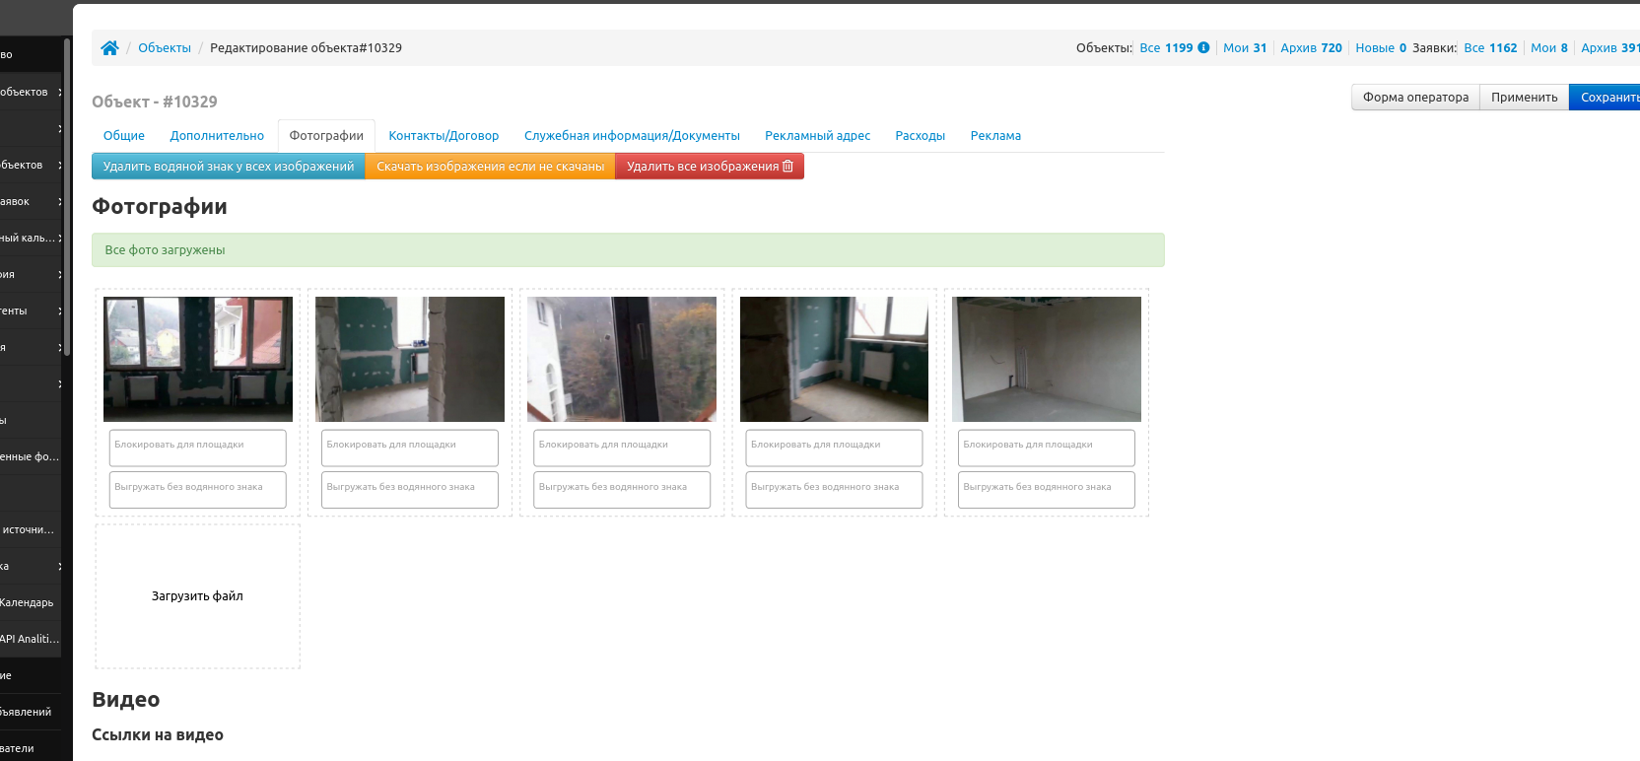Click first photo's Выгружать без водяного знака
The width and height of the screenshot is (1640, 761).
[x=198, y=490]
